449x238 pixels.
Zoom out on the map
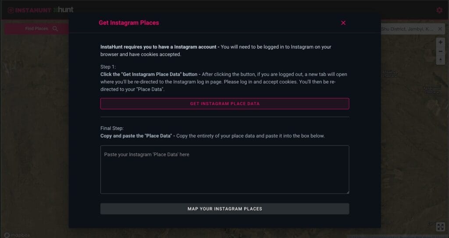tap(441, 51)
